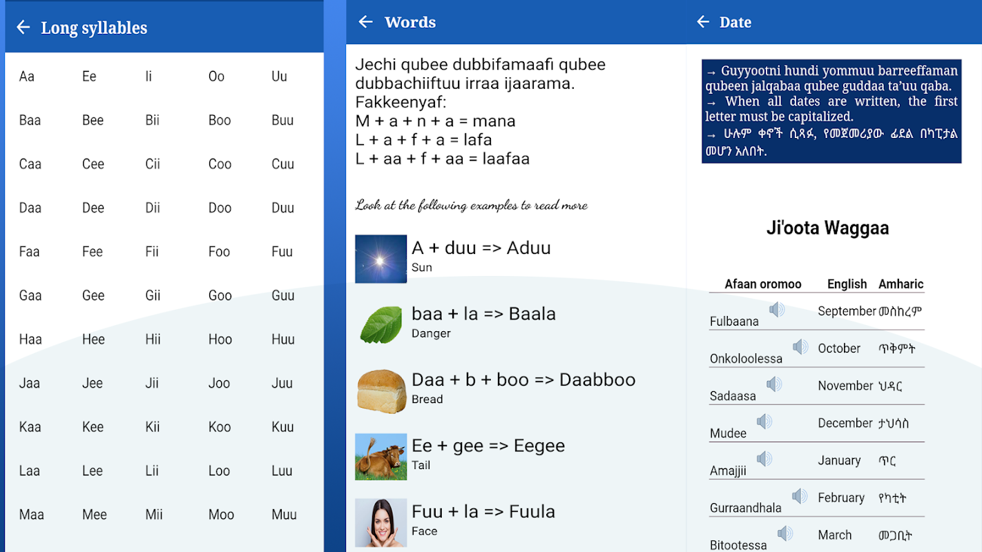Tap "Baa" in the syllable grid
This screenshot has width=982, height=552.
[30, 120]
